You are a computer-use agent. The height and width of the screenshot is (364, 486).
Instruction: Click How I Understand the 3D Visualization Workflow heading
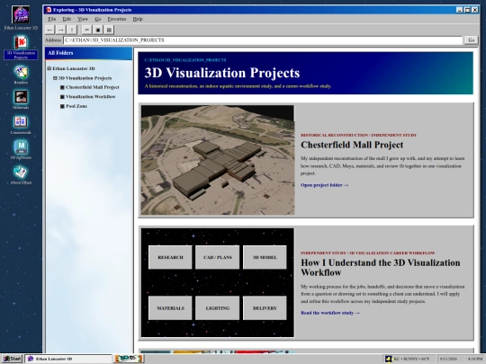381,268
